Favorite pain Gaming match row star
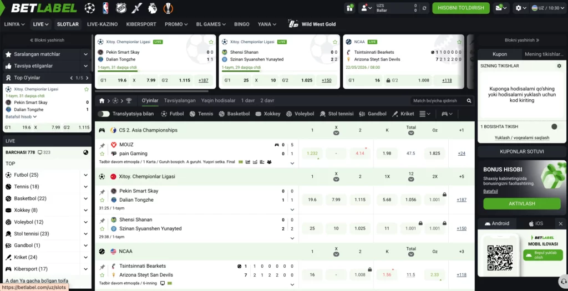Viewport: 568px width, 291px height. click(102, 154)
